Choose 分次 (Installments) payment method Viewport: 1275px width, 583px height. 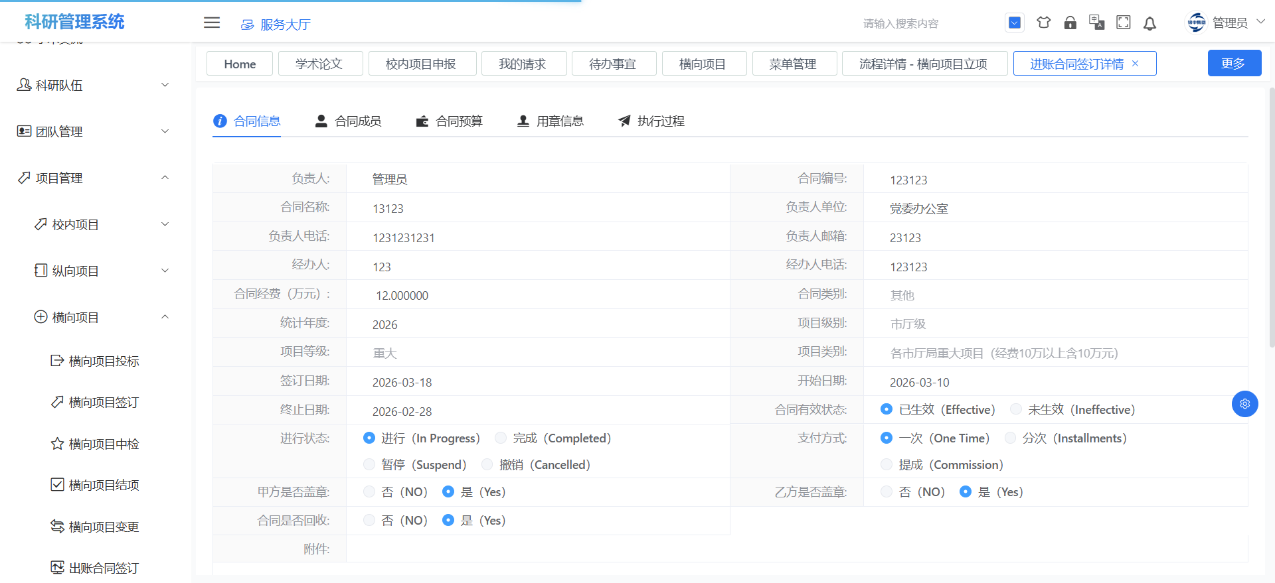point(1011,438)
